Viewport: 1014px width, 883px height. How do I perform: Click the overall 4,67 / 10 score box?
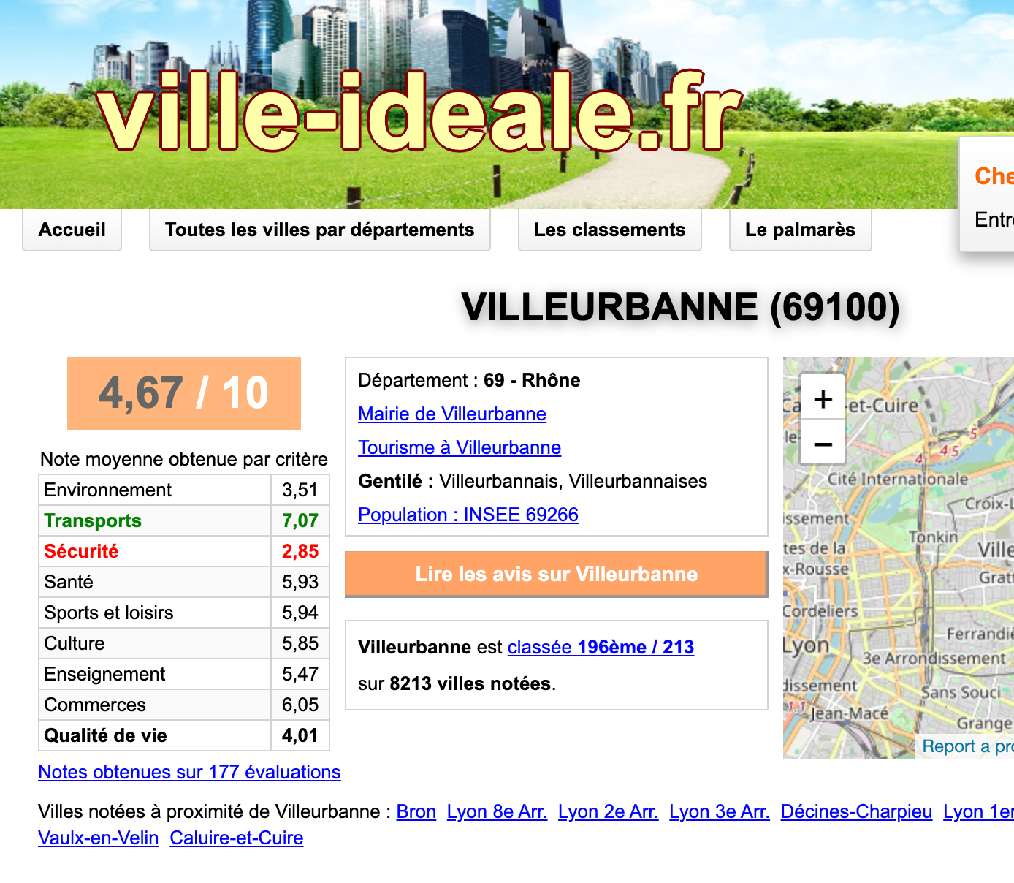click(x=184, y=393)
